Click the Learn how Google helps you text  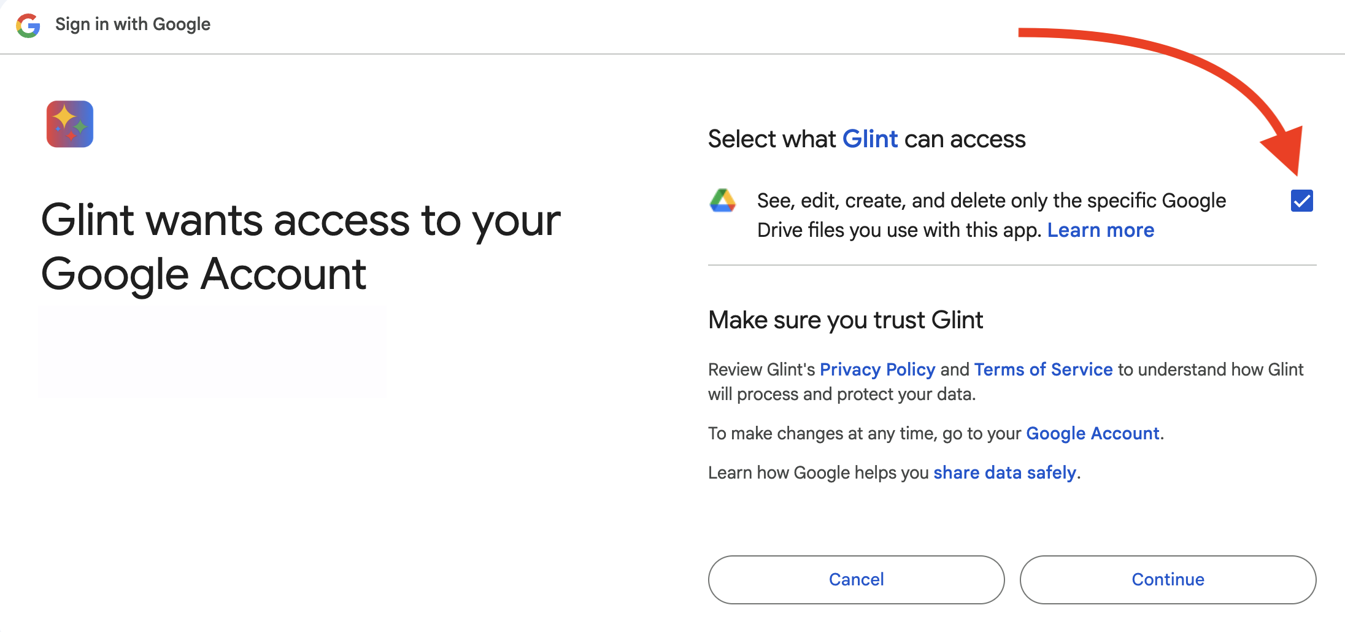819,472
